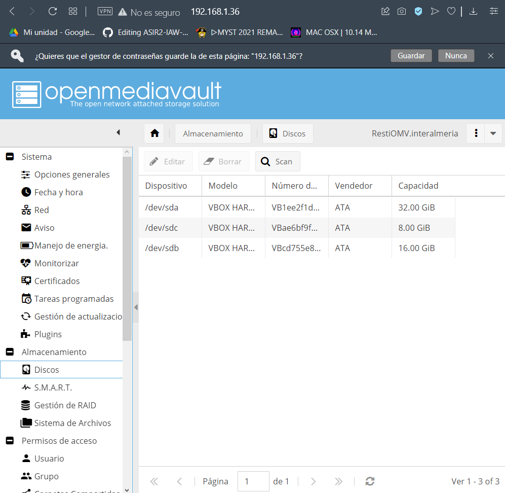Open browser downloads panel

pyautogui.click(x=473, y=12)
